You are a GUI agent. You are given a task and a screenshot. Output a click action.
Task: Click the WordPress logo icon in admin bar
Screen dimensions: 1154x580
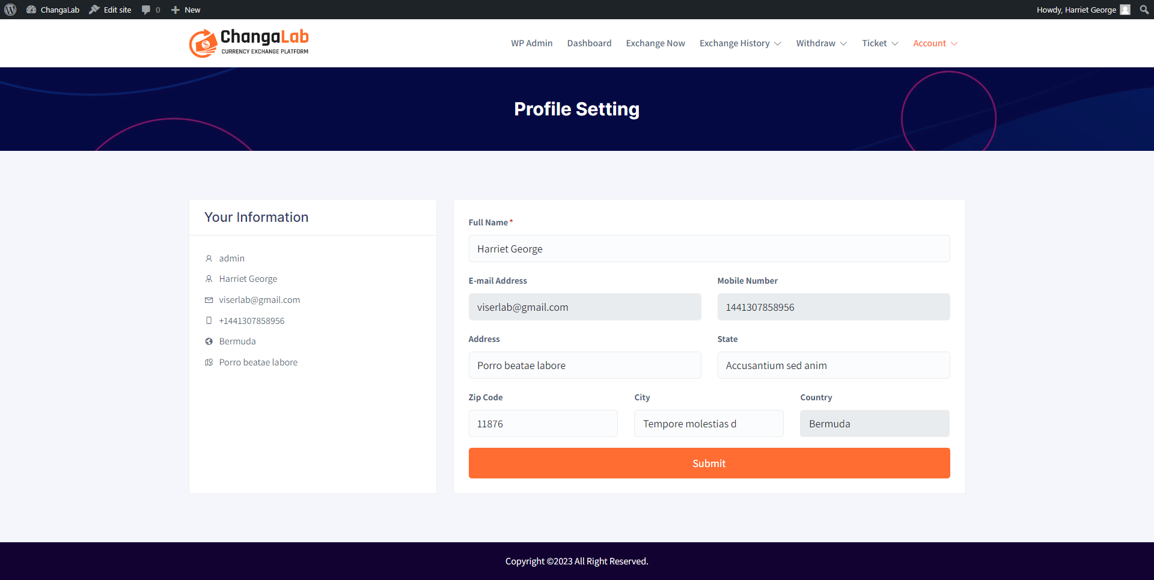point(10,10)
